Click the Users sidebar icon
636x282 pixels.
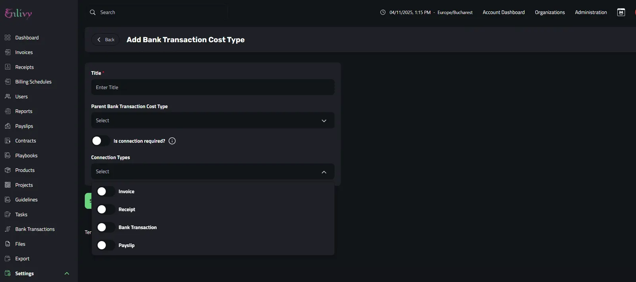coord(8,96)
